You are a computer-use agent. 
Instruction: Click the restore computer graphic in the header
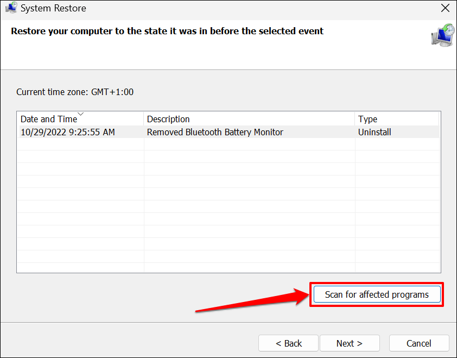click(442, 34)
